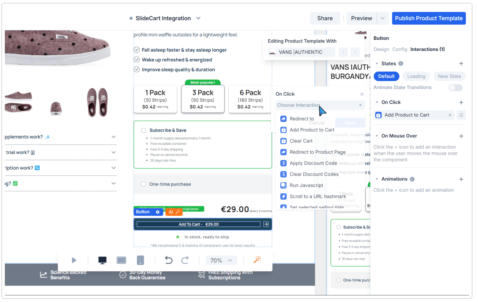
Task: Switch to desktop view icon
Action: coord(102,260)
